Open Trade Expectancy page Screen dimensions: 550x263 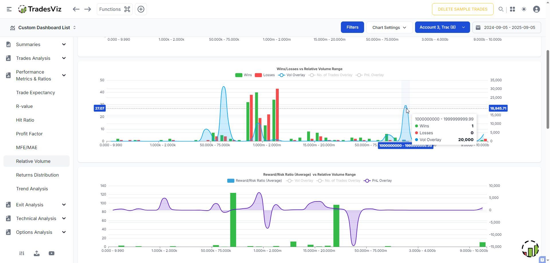pos(36,92)
